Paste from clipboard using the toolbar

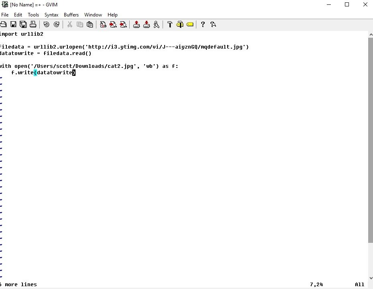(90, 24)
